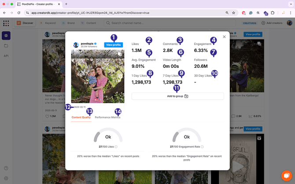Viewport: 295px width, 184px height.
Task: Open a new browser tab
Action: [66, 4]
